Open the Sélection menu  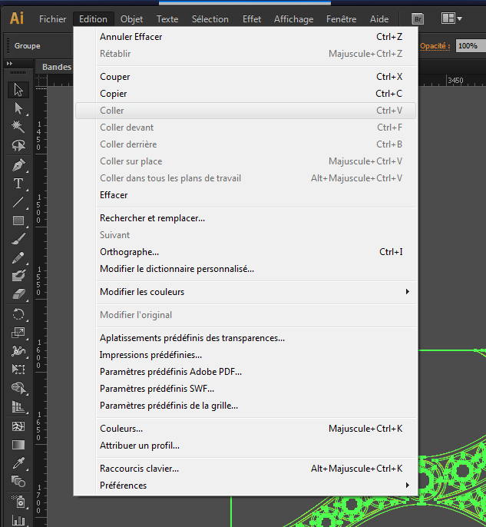coord(210,19)
